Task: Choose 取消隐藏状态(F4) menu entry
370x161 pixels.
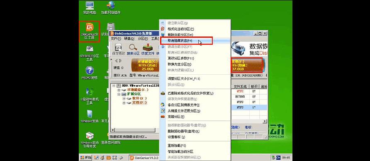Action: pyautogui.click(x=195, y=41)
